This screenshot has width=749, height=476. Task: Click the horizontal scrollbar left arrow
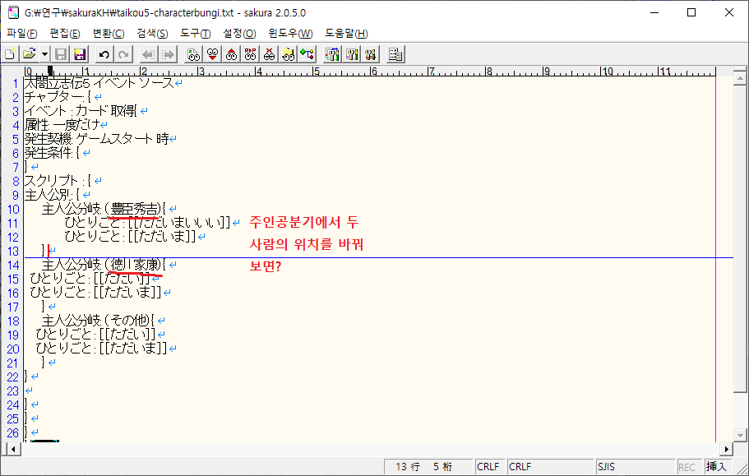tap(13, 449)
